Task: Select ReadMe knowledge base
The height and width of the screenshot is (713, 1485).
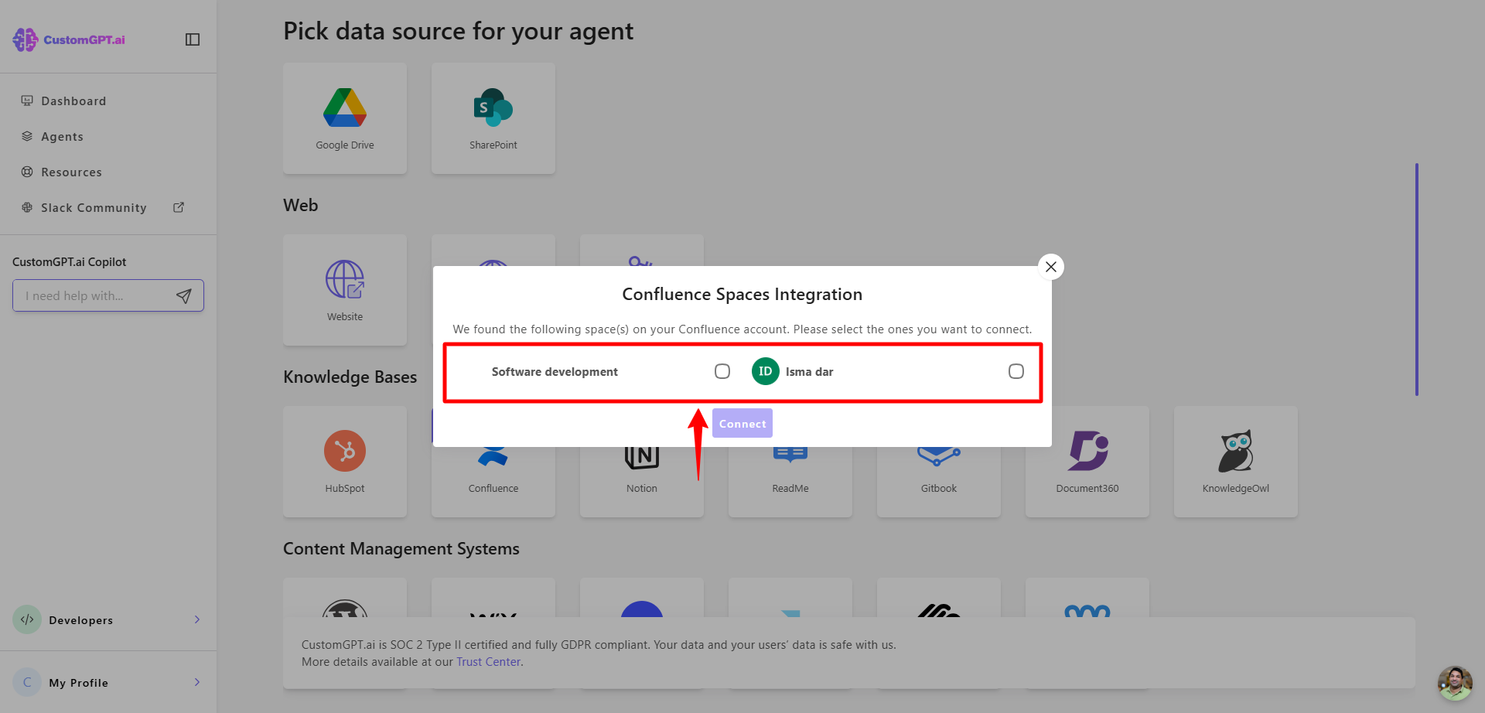Action: (790, 481)
